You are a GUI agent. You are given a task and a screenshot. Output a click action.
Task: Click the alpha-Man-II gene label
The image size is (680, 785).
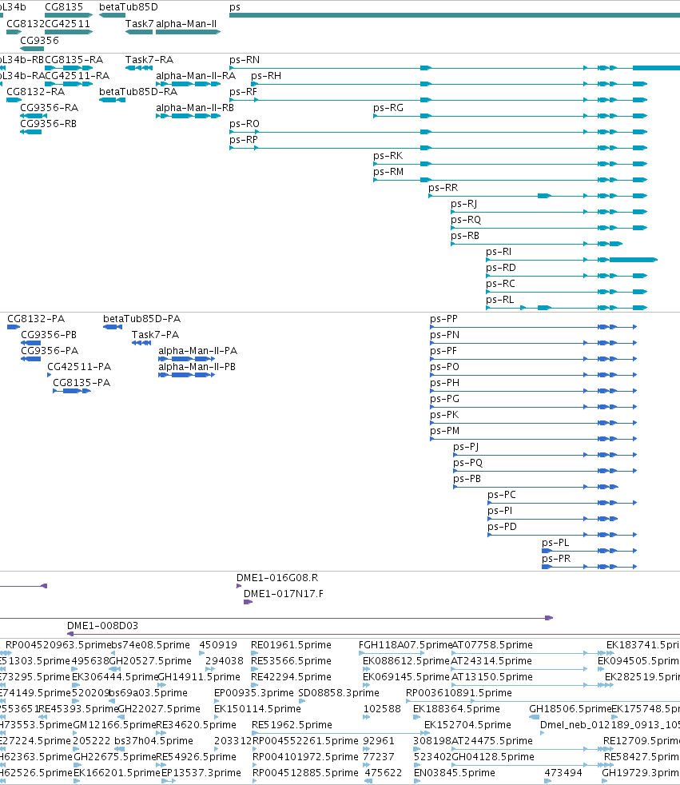186,23
